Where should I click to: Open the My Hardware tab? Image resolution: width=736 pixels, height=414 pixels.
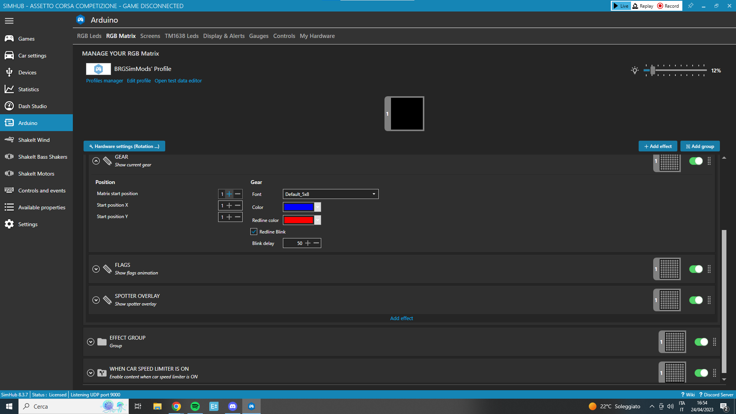click(x=317, y=36)
